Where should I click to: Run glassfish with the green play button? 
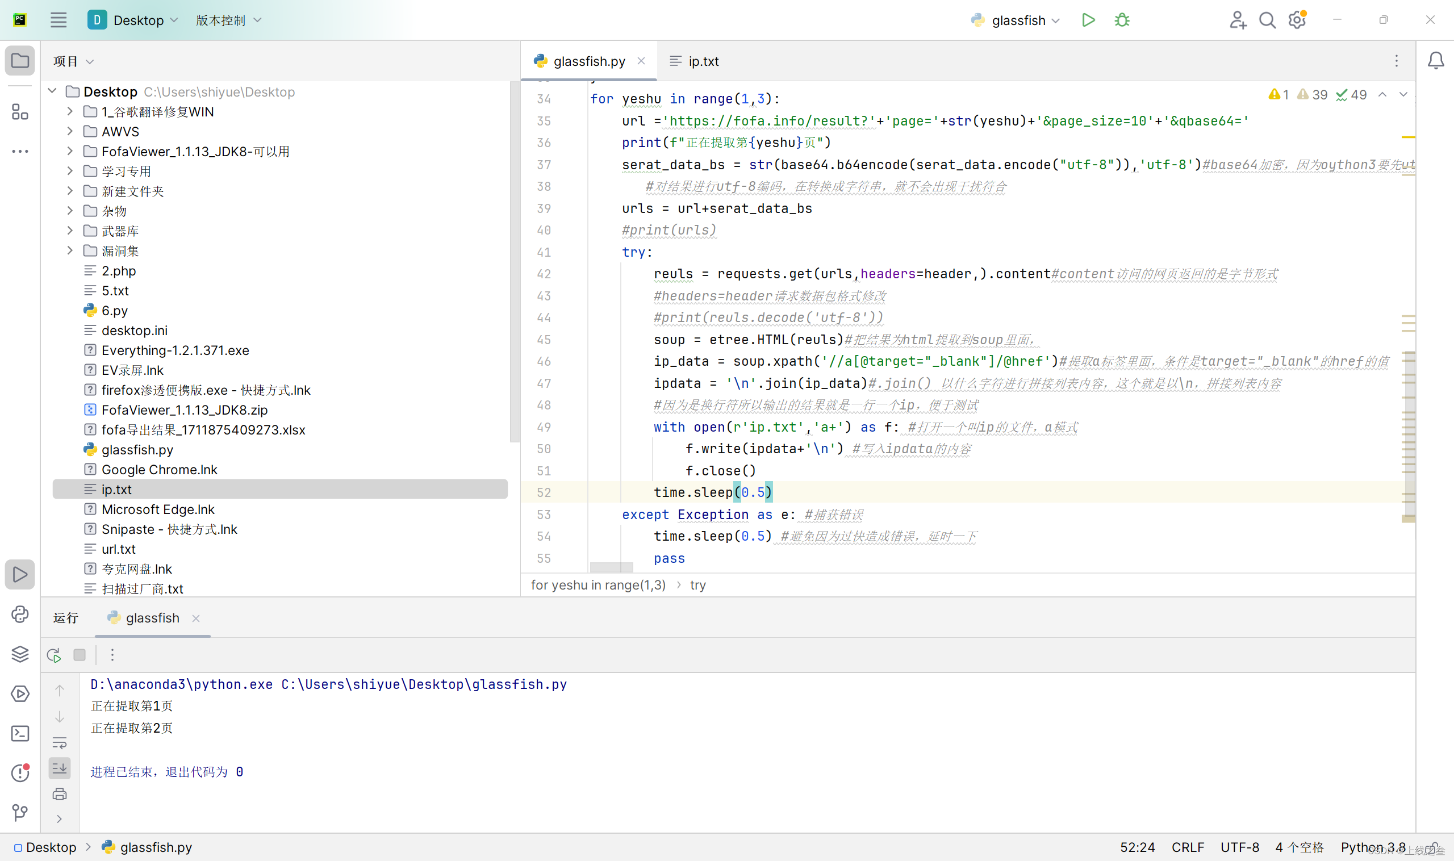(x=1088, y=20)
